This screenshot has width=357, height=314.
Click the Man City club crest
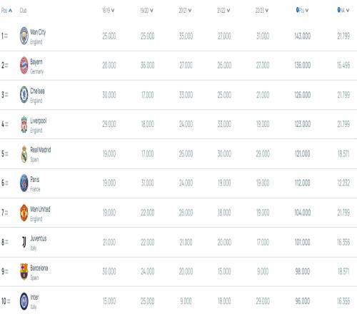pos(24,36)
